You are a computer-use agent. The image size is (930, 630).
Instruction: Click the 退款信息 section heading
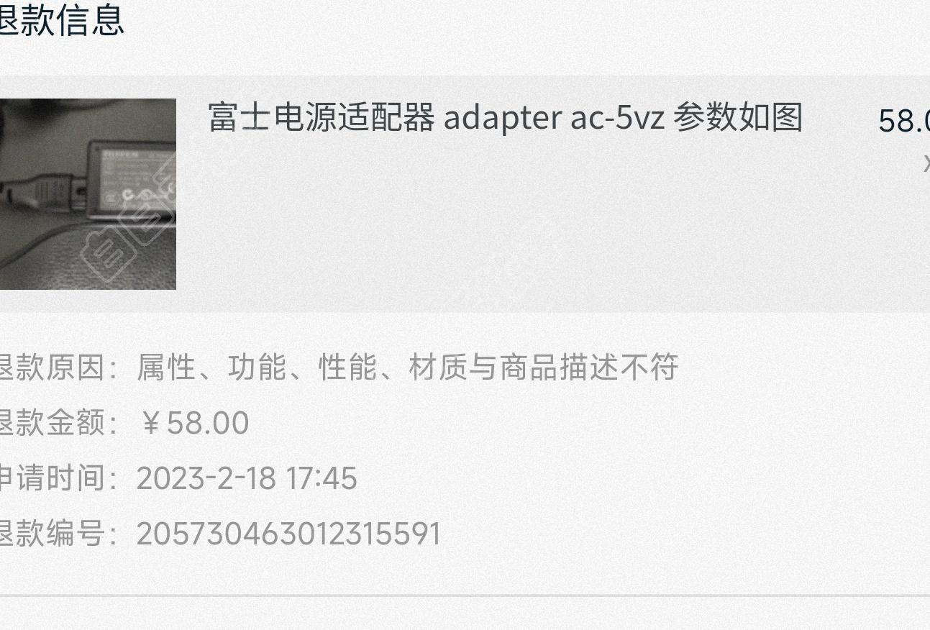(63, 19)
